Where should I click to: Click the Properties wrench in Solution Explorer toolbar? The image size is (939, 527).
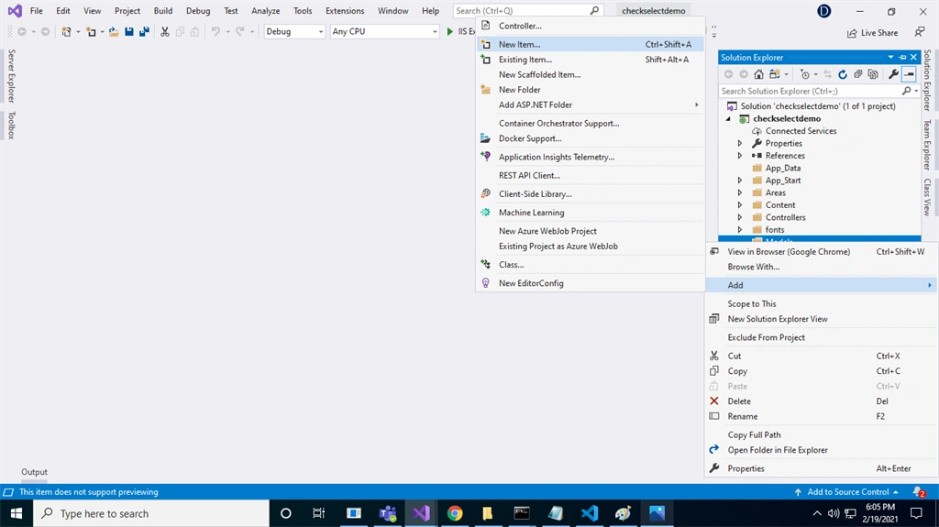893,74
